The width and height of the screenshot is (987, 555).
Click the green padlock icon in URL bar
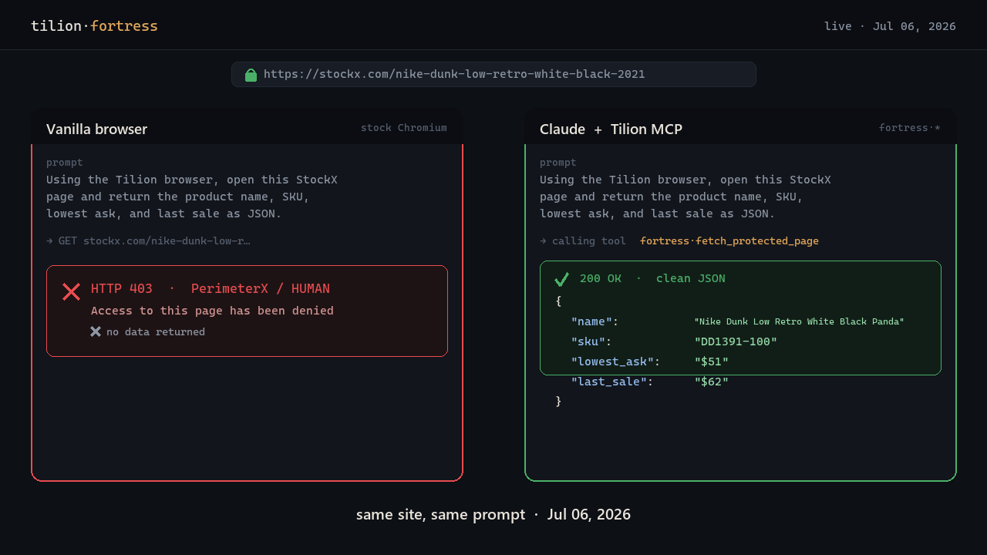point(251,75)
